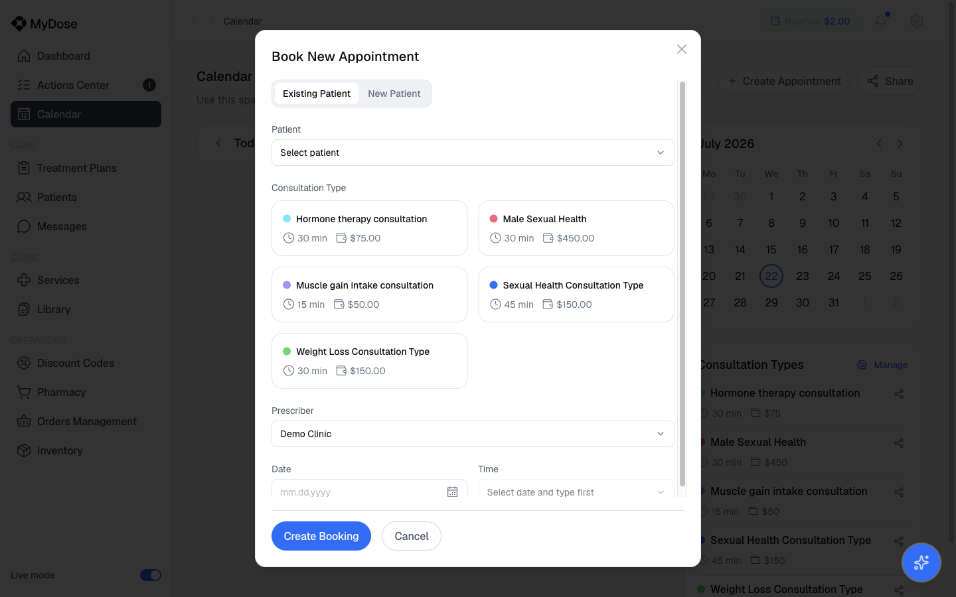Click the Patients sidebar icon
This screenshot has height=597, width=956.
pyautogui.click(x=24, y=197)
